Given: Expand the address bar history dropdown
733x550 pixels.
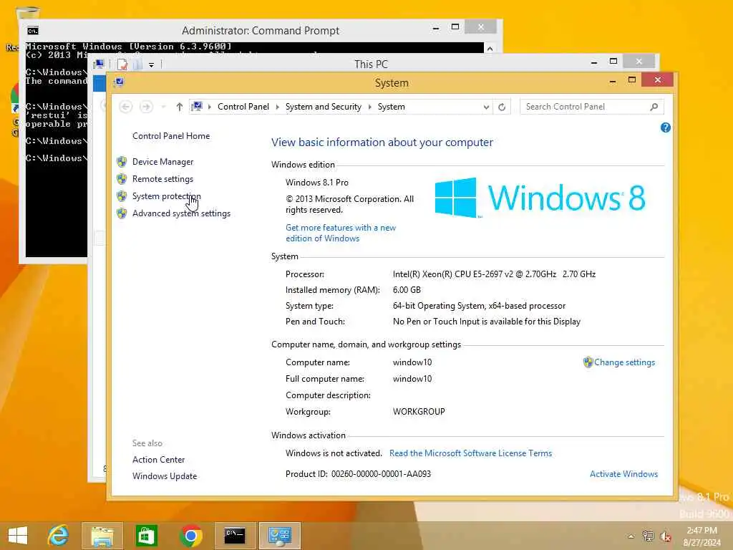Looking at the screenshot, I should point(486,107).
